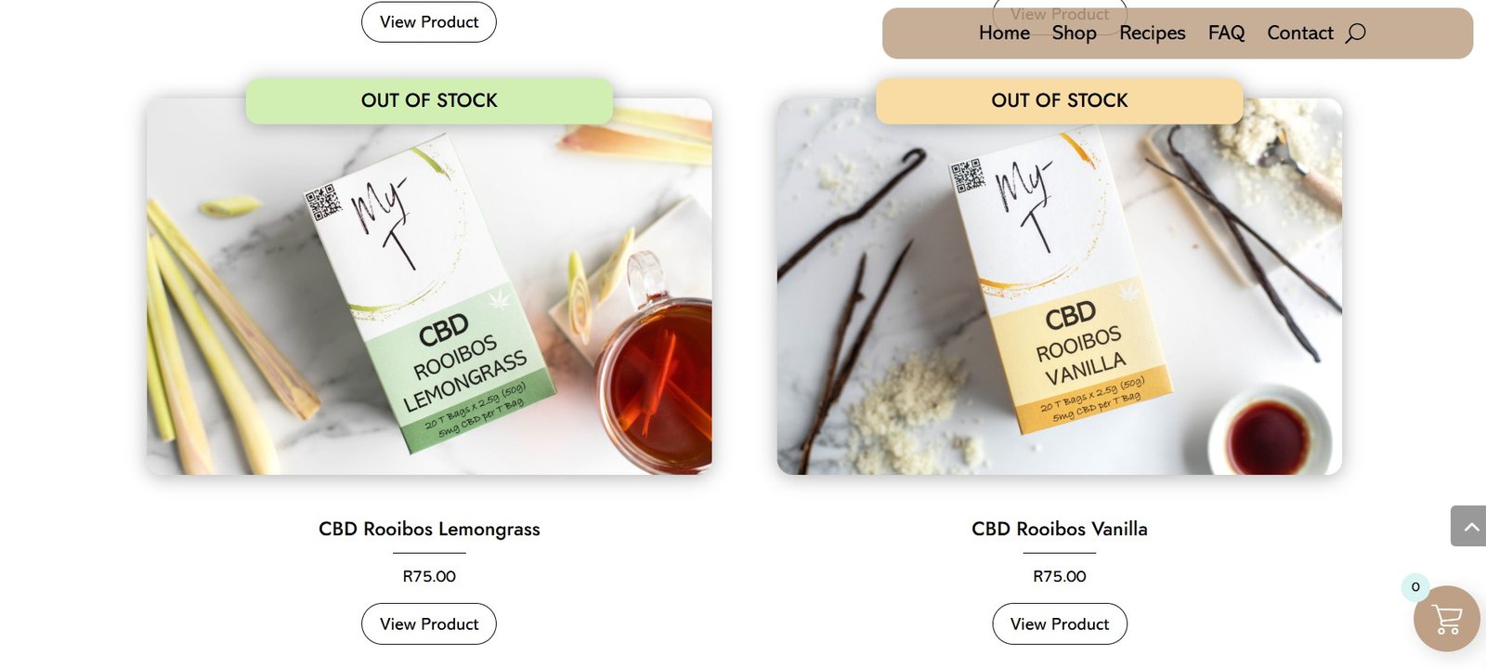Click the yellow OUT OF STOCK label

(x=1060, y=100)
